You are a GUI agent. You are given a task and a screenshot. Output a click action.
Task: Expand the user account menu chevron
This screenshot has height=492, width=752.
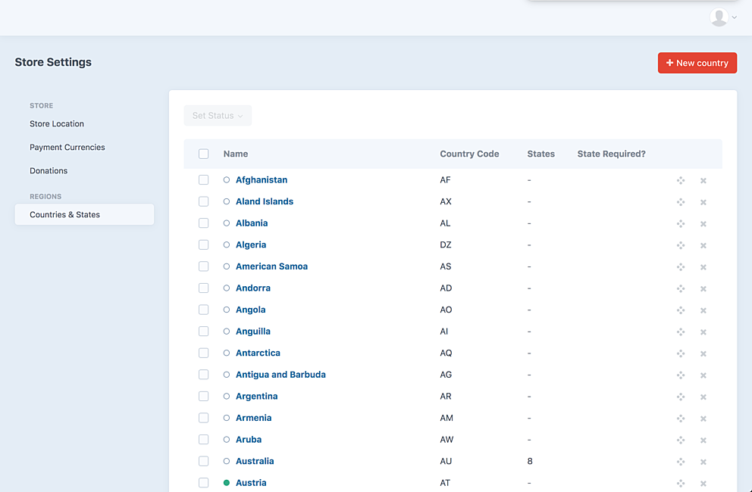[735, 17]
